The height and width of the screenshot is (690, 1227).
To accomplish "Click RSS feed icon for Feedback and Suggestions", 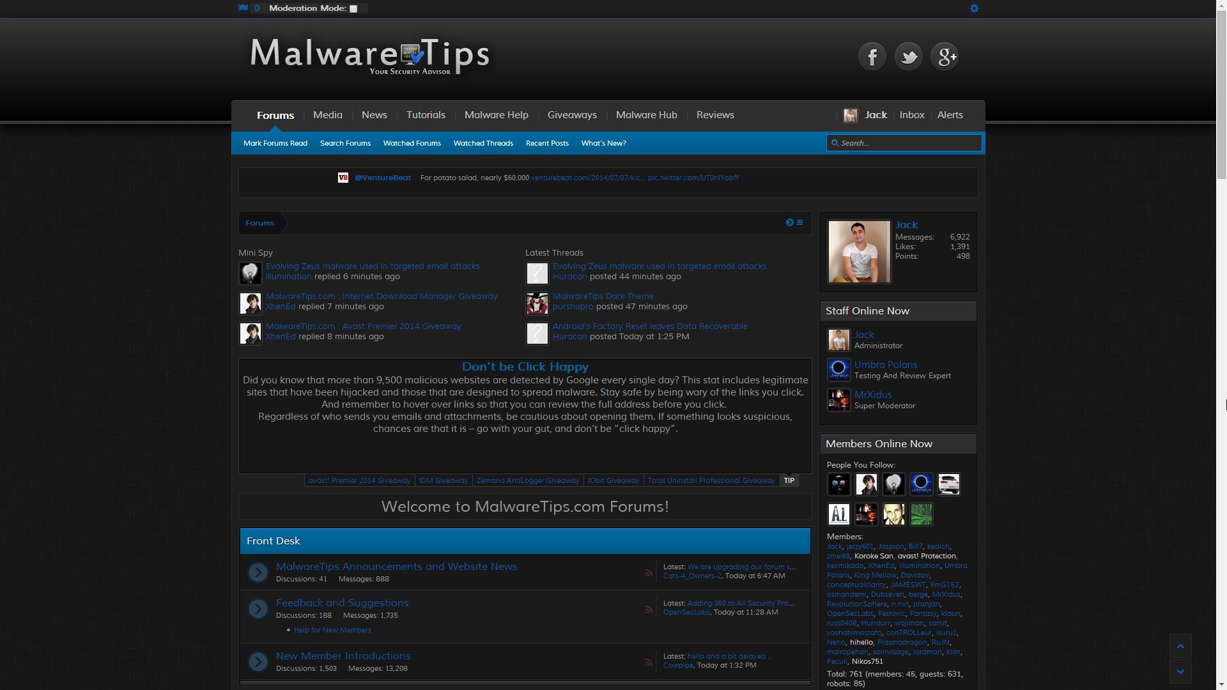I will click(649, 609).
